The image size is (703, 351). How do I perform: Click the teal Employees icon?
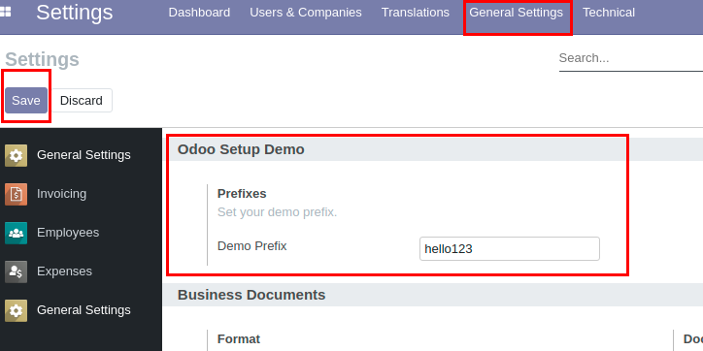click(x=17, y=233)
